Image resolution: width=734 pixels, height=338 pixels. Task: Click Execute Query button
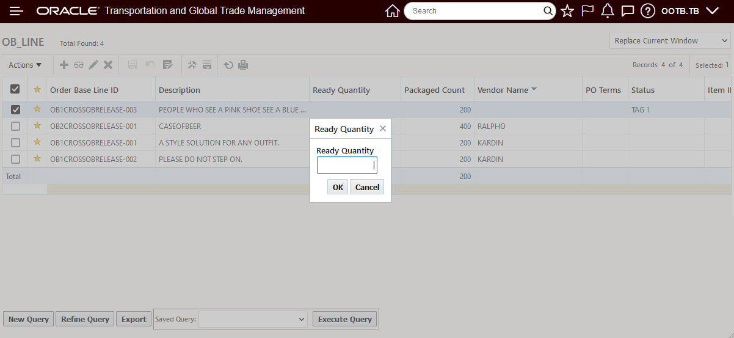point(345,319)
